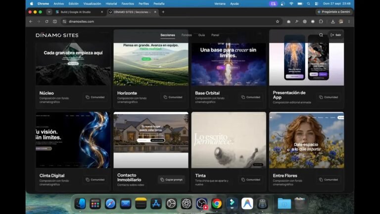The height and width of the screenshot is (214, 380).
Task: Click the fonts extension icon in the toolbar
Action: pyautogui.click(x=297, y=21)
